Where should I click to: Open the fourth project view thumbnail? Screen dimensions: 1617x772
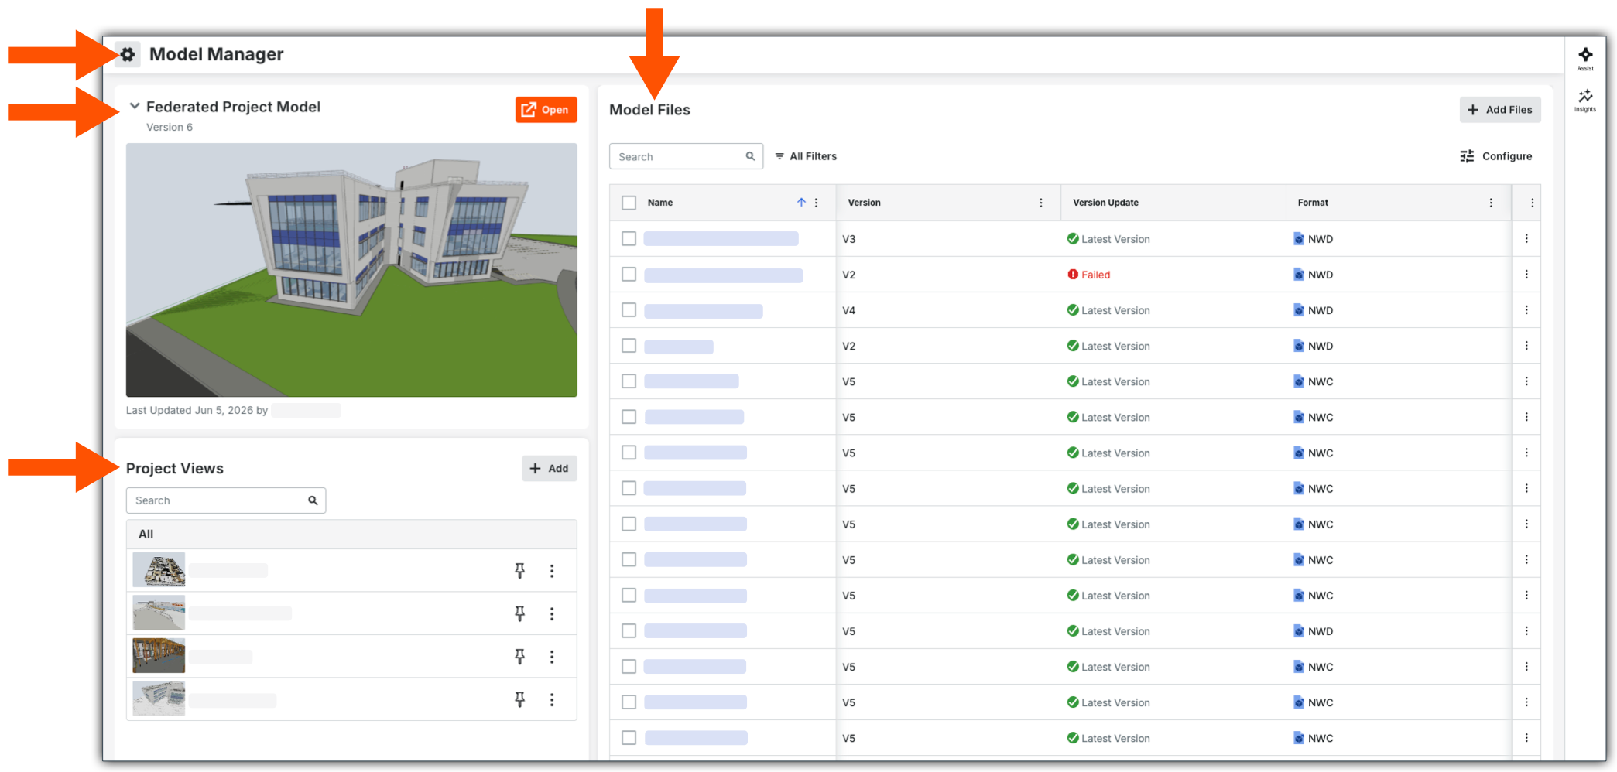coord(159,699)
